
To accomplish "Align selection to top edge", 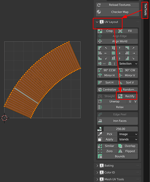I will coord(117,48).
